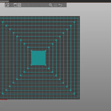Click top-left corner node of the outermost noded square
The height and width of the screenshot is (111, 111).
click(2, 22)
